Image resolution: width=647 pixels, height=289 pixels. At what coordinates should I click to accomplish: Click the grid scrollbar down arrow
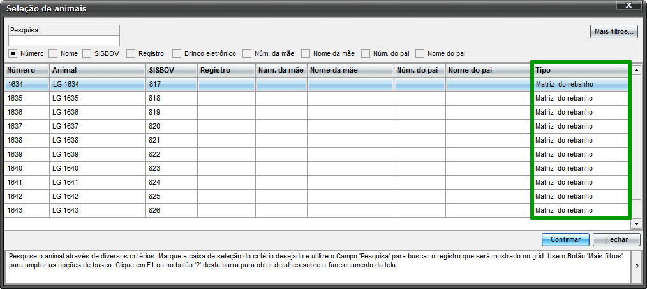pos(637,224)
